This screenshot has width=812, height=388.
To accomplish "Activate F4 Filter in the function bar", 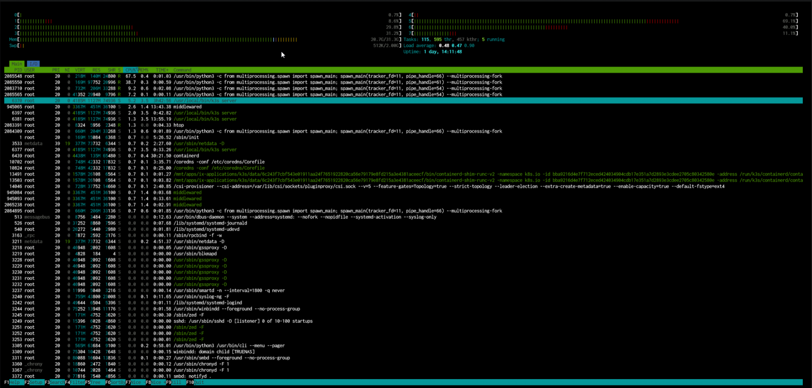I will (x=74, y=383).
